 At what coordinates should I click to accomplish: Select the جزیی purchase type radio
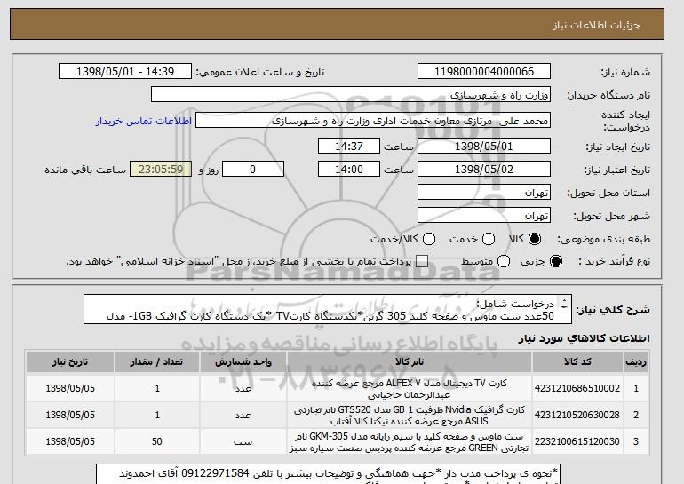point(556,261)
